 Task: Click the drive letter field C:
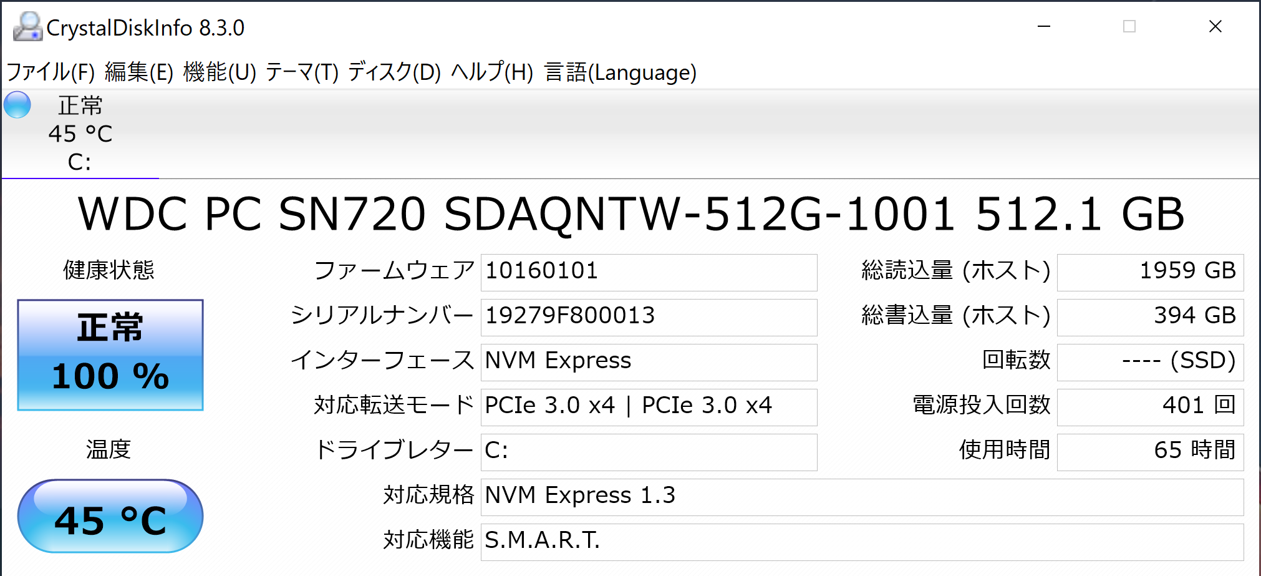649,452
